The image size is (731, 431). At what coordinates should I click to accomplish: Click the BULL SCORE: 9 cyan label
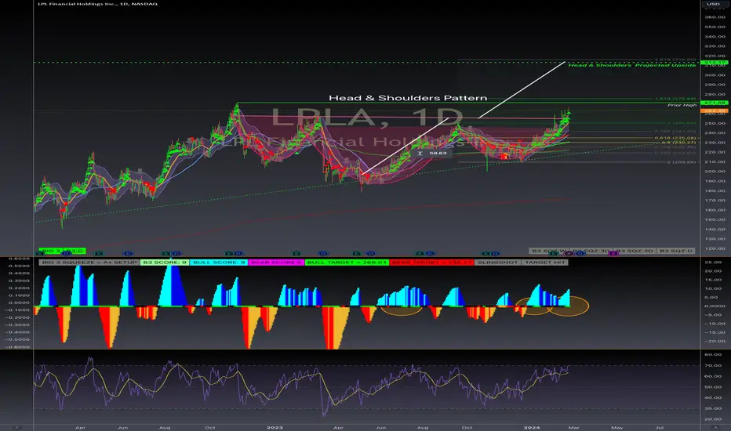[219, 263]
